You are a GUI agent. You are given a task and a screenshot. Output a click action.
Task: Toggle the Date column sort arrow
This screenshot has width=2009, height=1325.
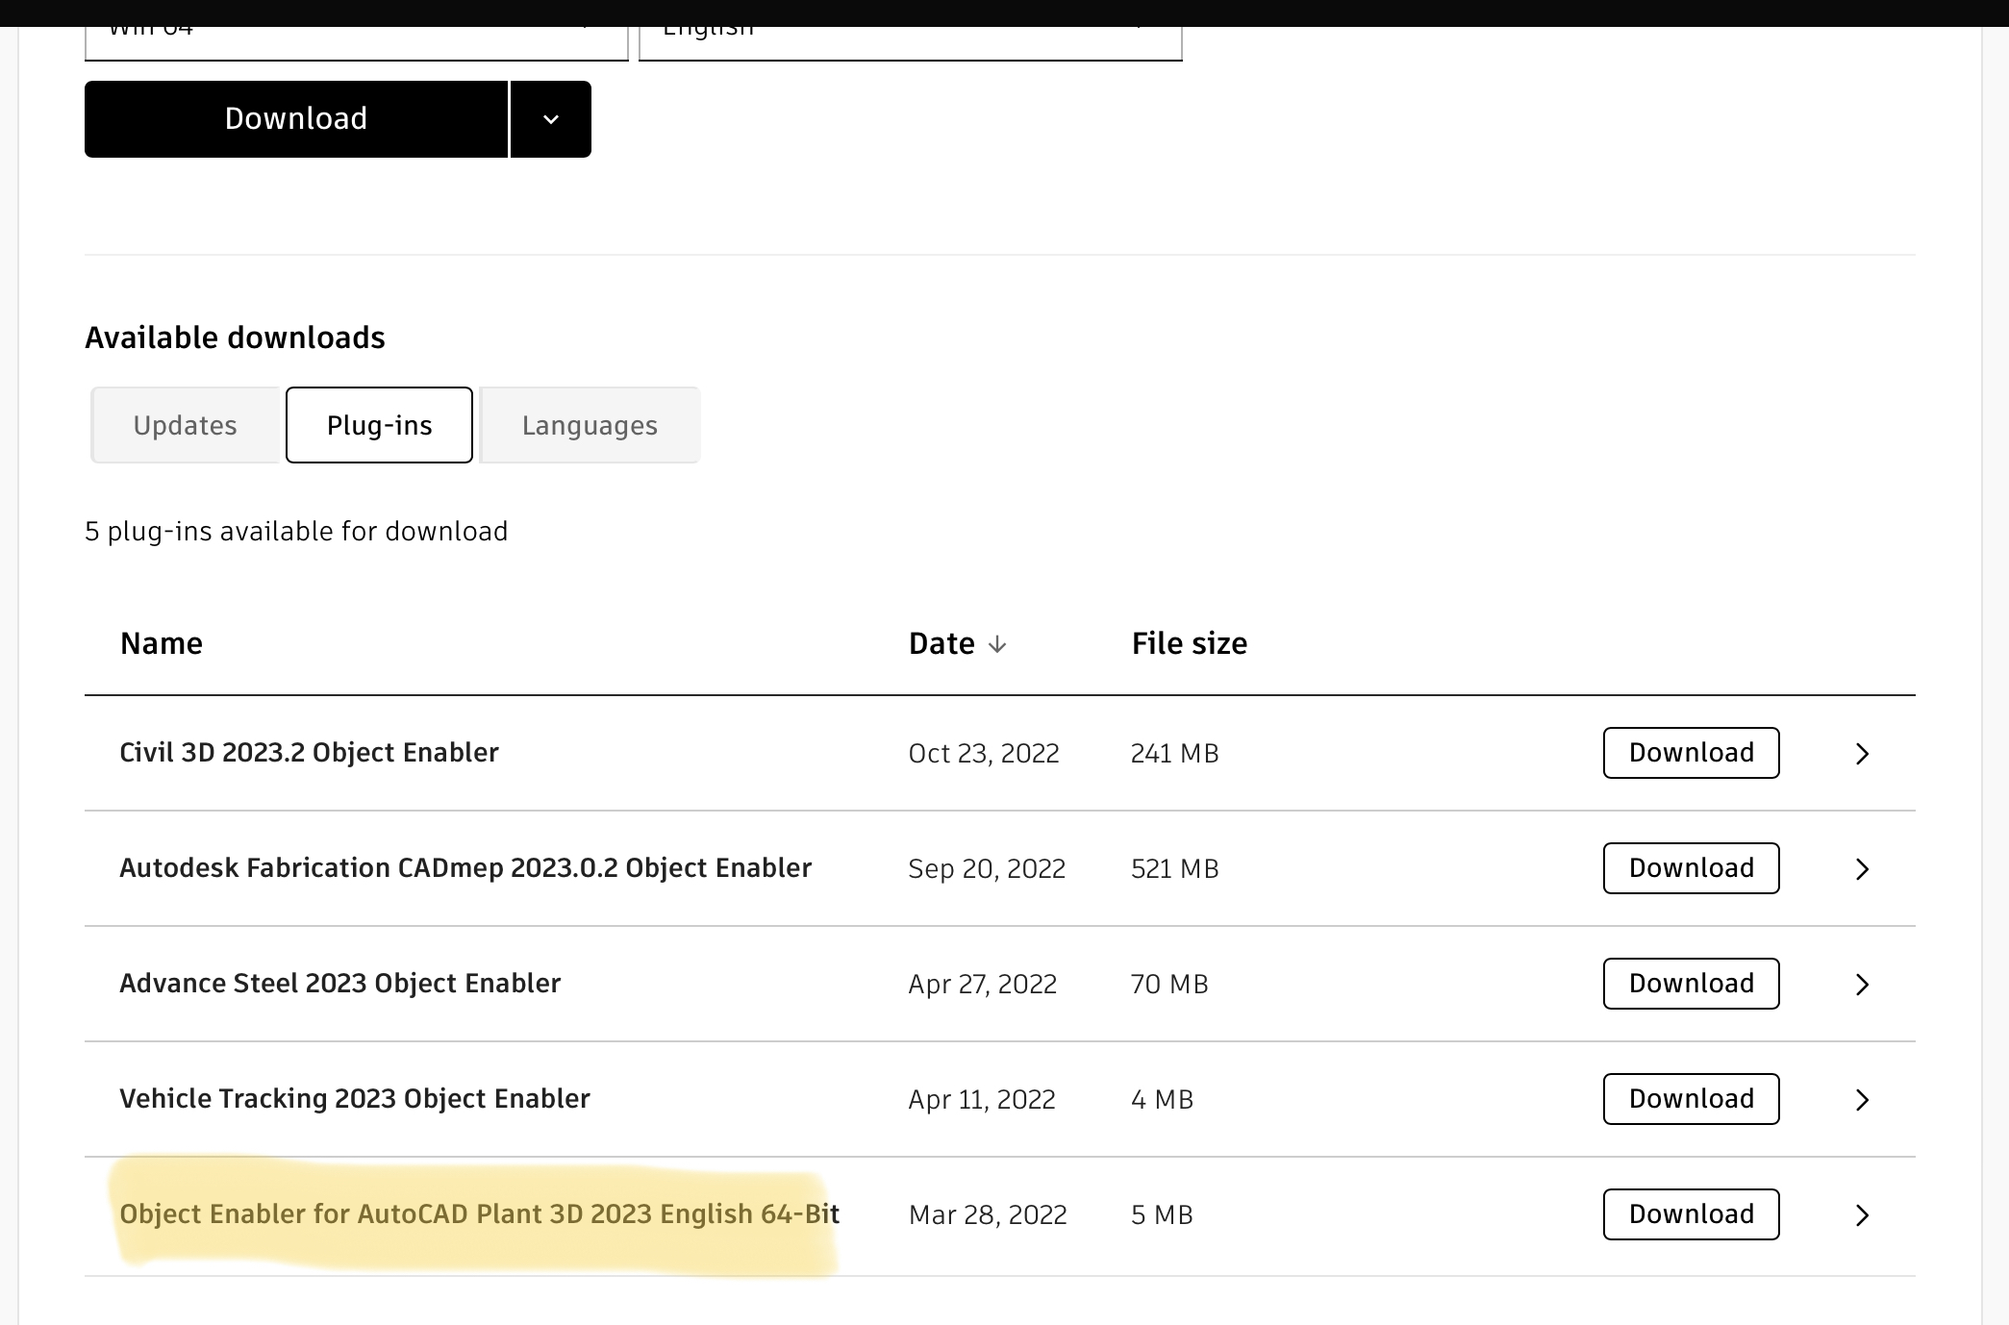(x=997, y=643)
